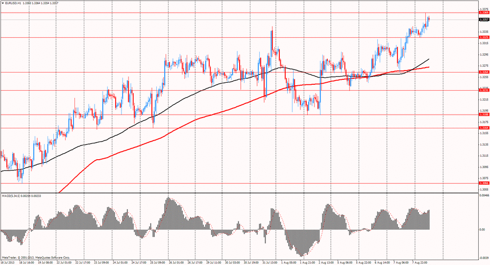This screenshot has width=490, height=265.
Task: Click the 24 Jul 17:00 time axis label
Action: 139,263
